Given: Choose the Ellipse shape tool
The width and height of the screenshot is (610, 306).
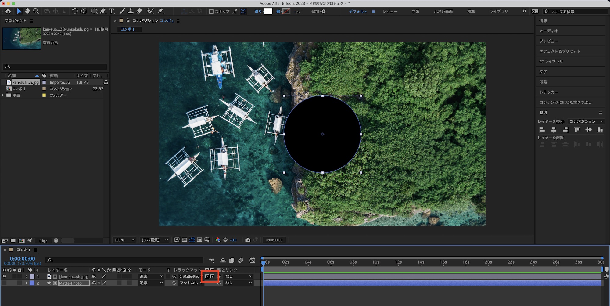Looking at the screenshot, I should [94, 11].
